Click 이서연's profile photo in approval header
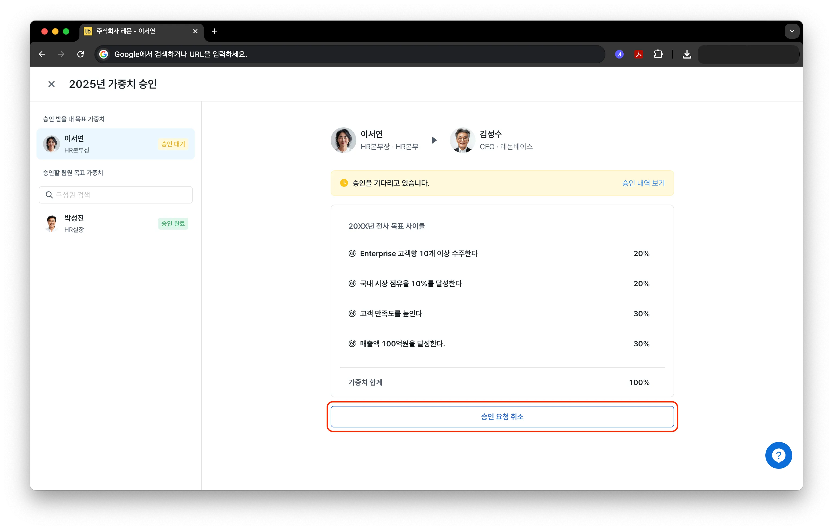 coord(343,140)
